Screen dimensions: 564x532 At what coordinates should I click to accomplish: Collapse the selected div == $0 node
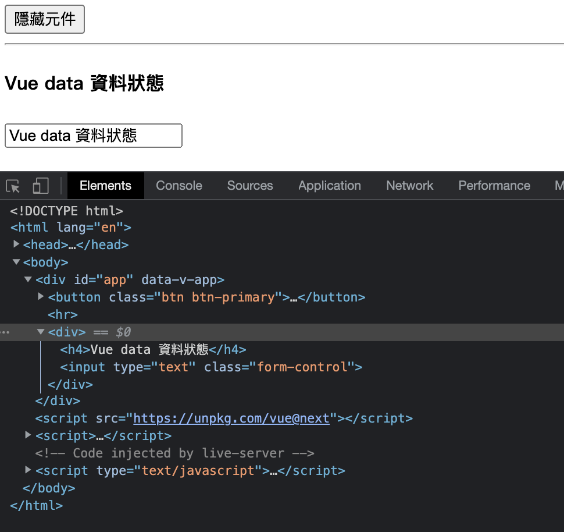[x=41, y=331]
